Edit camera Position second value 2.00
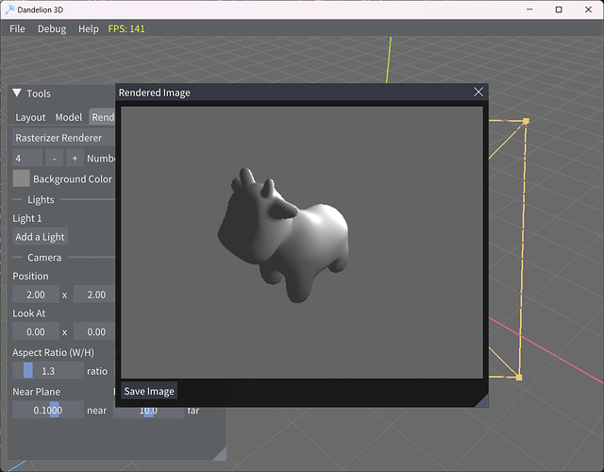The image size is (604, 472). click(x=94, y=295)
